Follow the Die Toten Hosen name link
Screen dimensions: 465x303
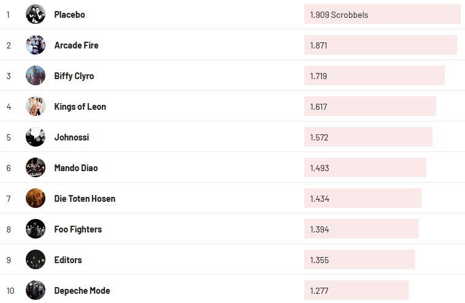pos(85,198)
